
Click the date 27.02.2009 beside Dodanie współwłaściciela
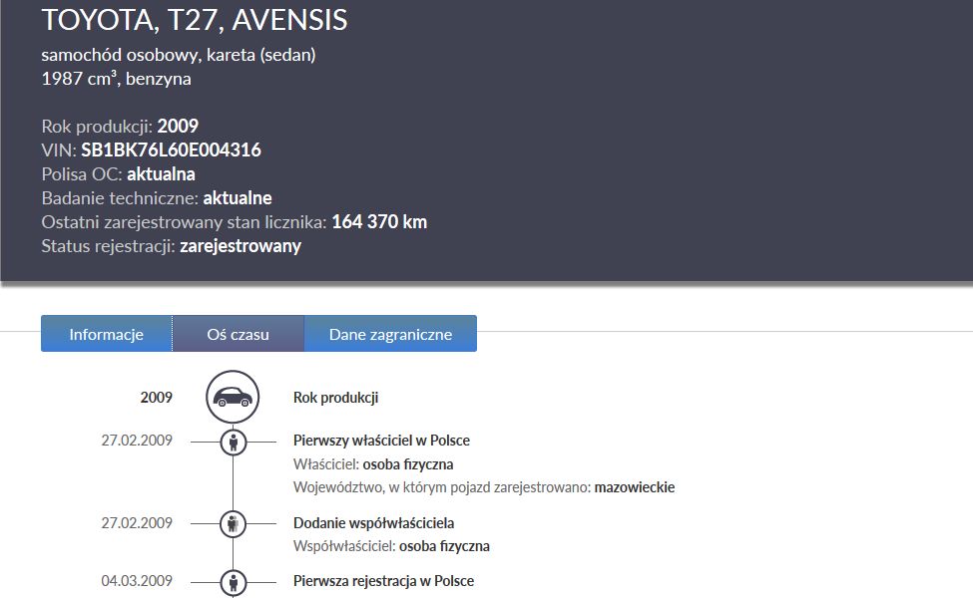137,523
